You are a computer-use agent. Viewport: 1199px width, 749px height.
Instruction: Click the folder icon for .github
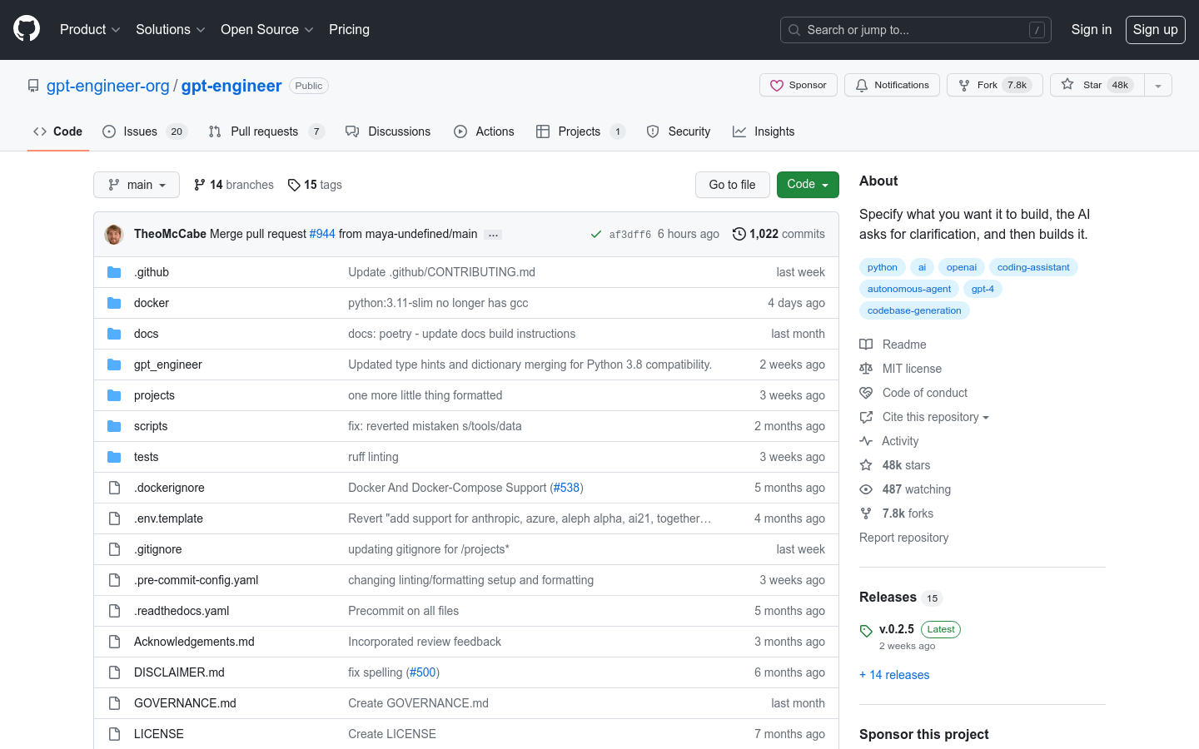114,272
